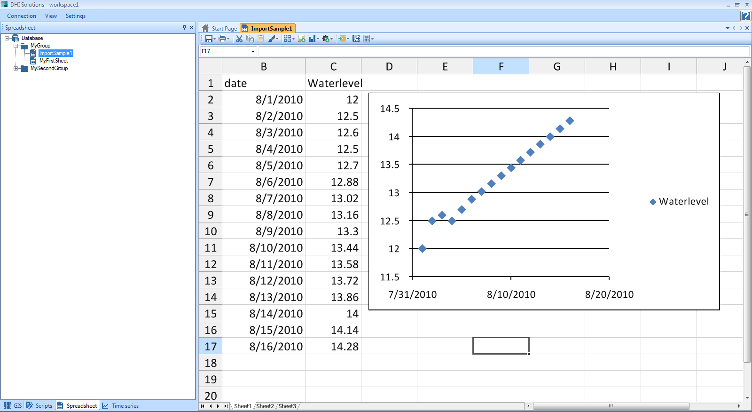
Task: Pin the Spreadsheet panel with pushpin icon
Action: pyautogui.click(x=185, y=27)
